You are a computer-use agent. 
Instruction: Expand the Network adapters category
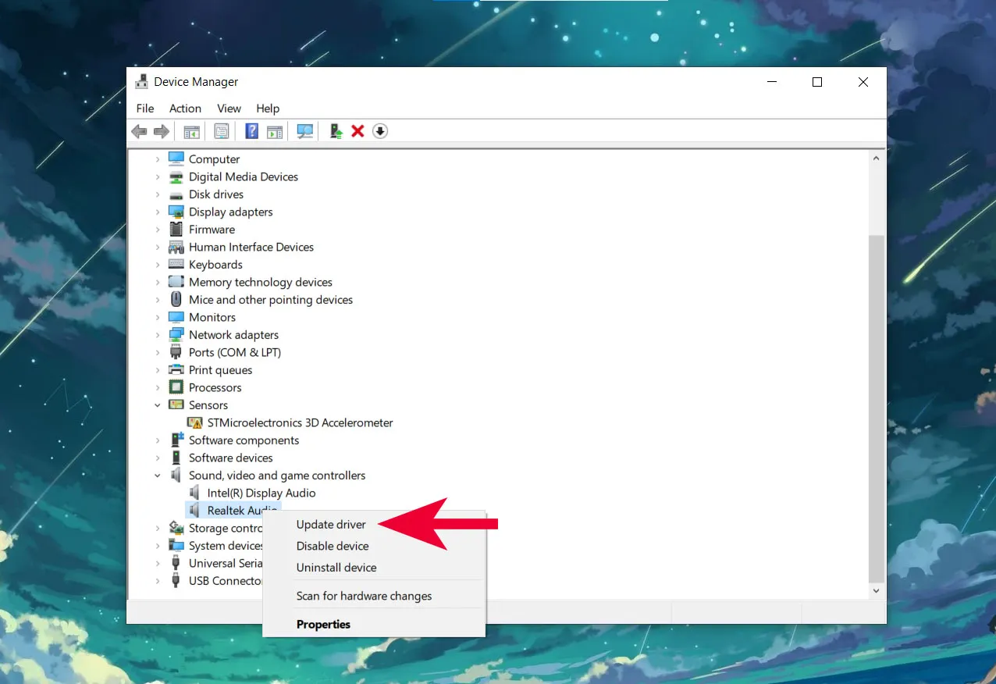tap(158, 334)
